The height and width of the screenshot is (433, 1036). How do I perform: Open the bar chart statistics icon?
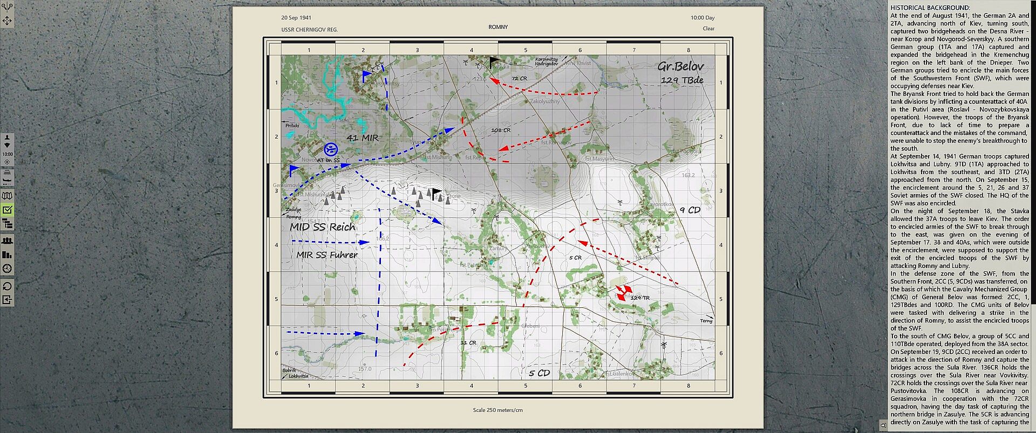pos(7,255)
